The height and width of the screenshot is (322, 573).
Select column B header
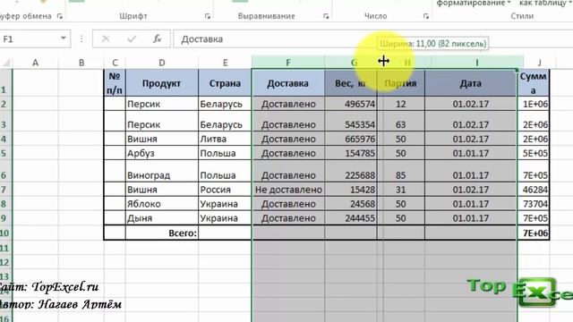(x=81, y=63)
